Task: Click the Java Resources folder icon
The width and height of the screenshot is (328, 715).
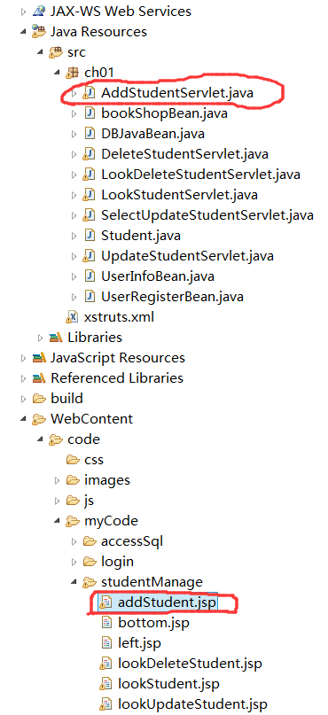Action: pos(39,32)
